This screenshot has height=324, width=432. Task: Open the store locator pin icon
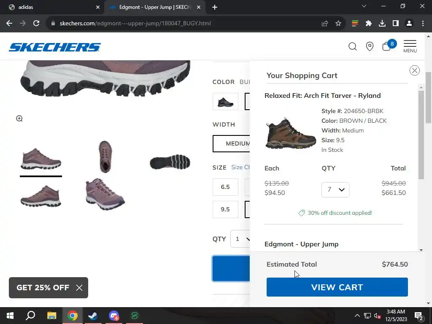coord(370,46)
